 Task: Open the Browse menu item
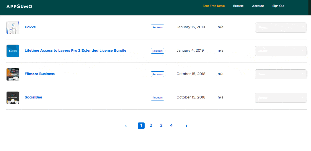tap(238, 6)
